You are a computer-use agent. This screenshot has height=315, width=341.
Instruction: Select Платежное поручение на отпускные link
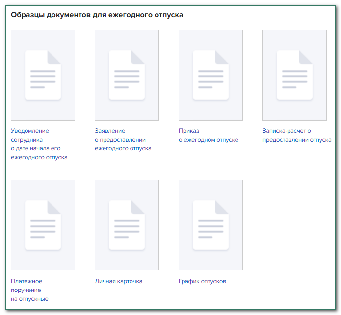29,290
